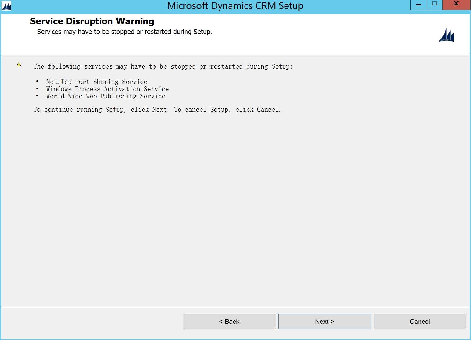This screenshot has width=471, height=340.
Task: Select the Net.Tcp Port Sharing Service text
Action: pyautogui.click(x=97, y=82)
